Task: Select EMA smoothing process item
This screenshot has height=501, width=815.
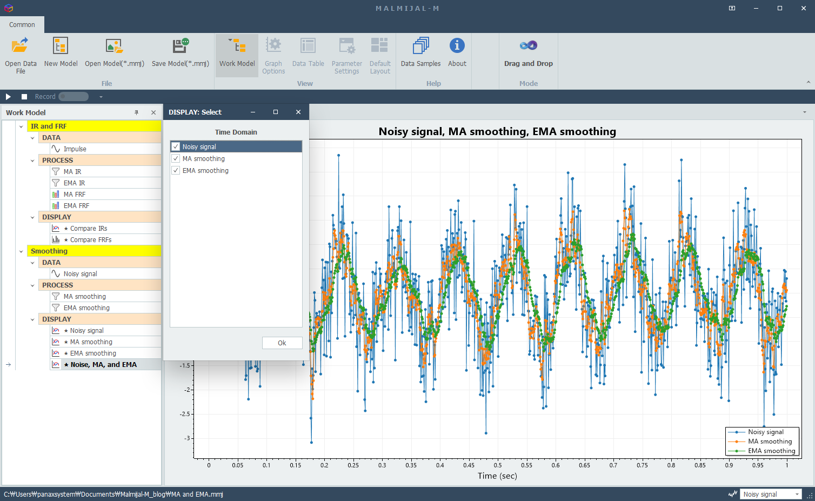Action: pos(105,308)
